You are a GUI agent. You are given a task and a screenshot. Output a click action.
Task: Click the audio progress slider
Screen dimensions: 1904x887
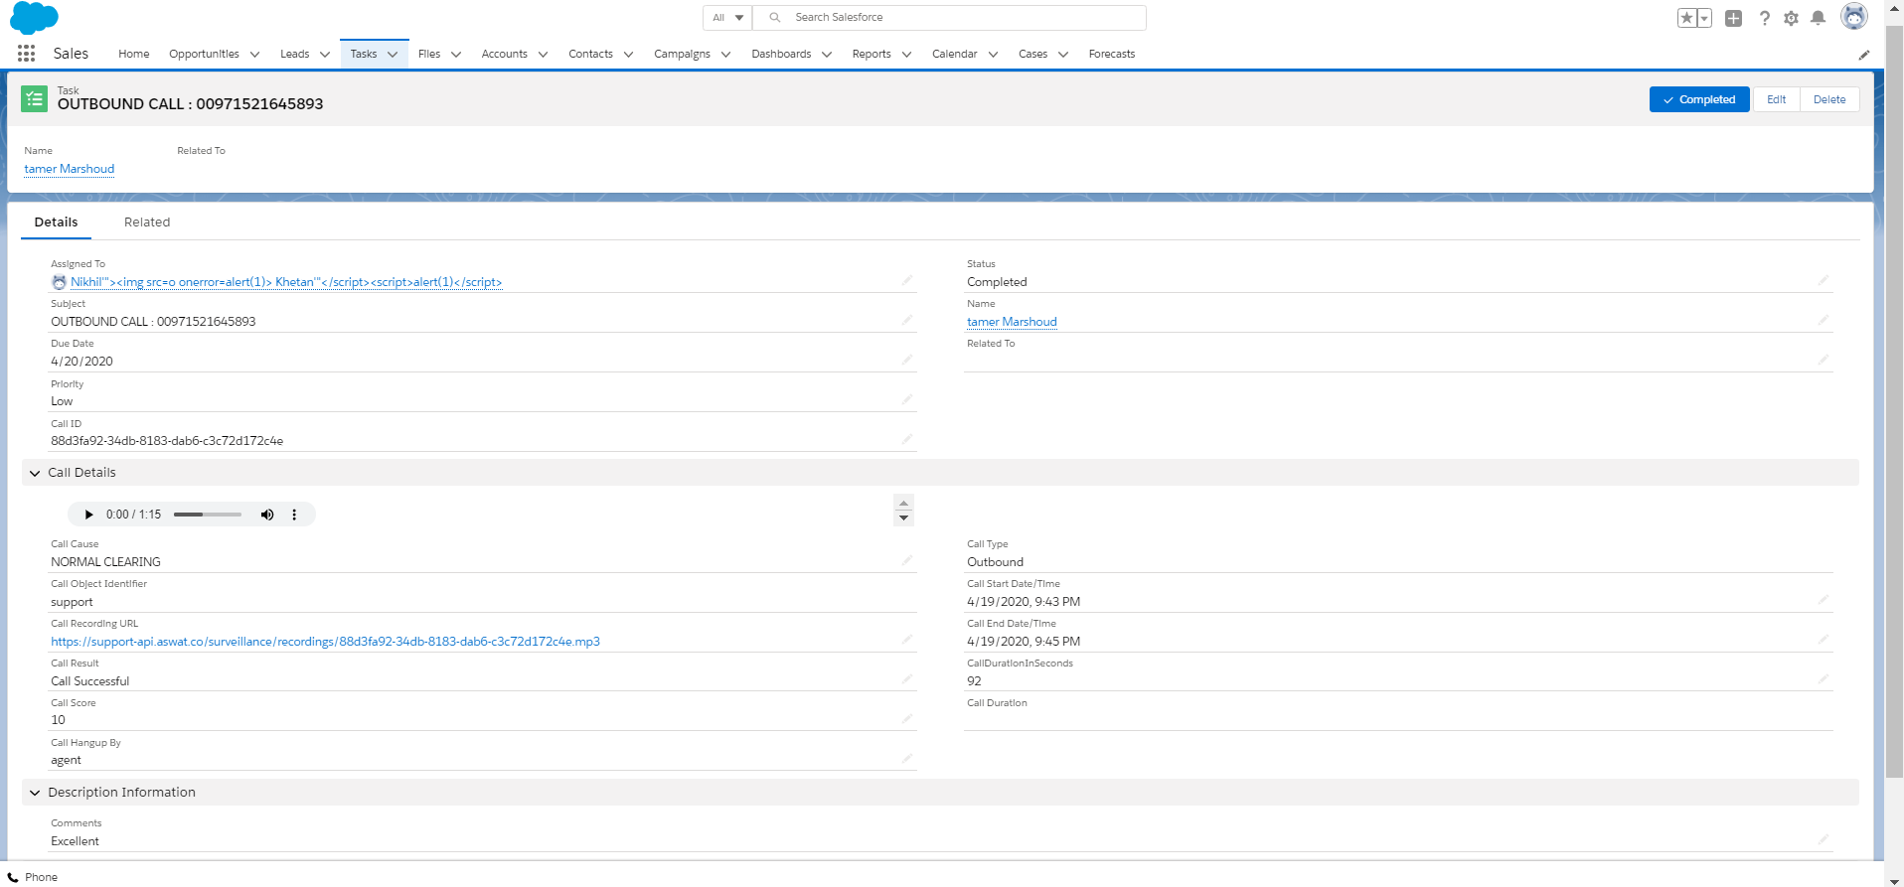point(207,515)
